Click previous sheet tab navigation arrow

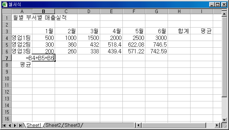(x=10, y=125)
